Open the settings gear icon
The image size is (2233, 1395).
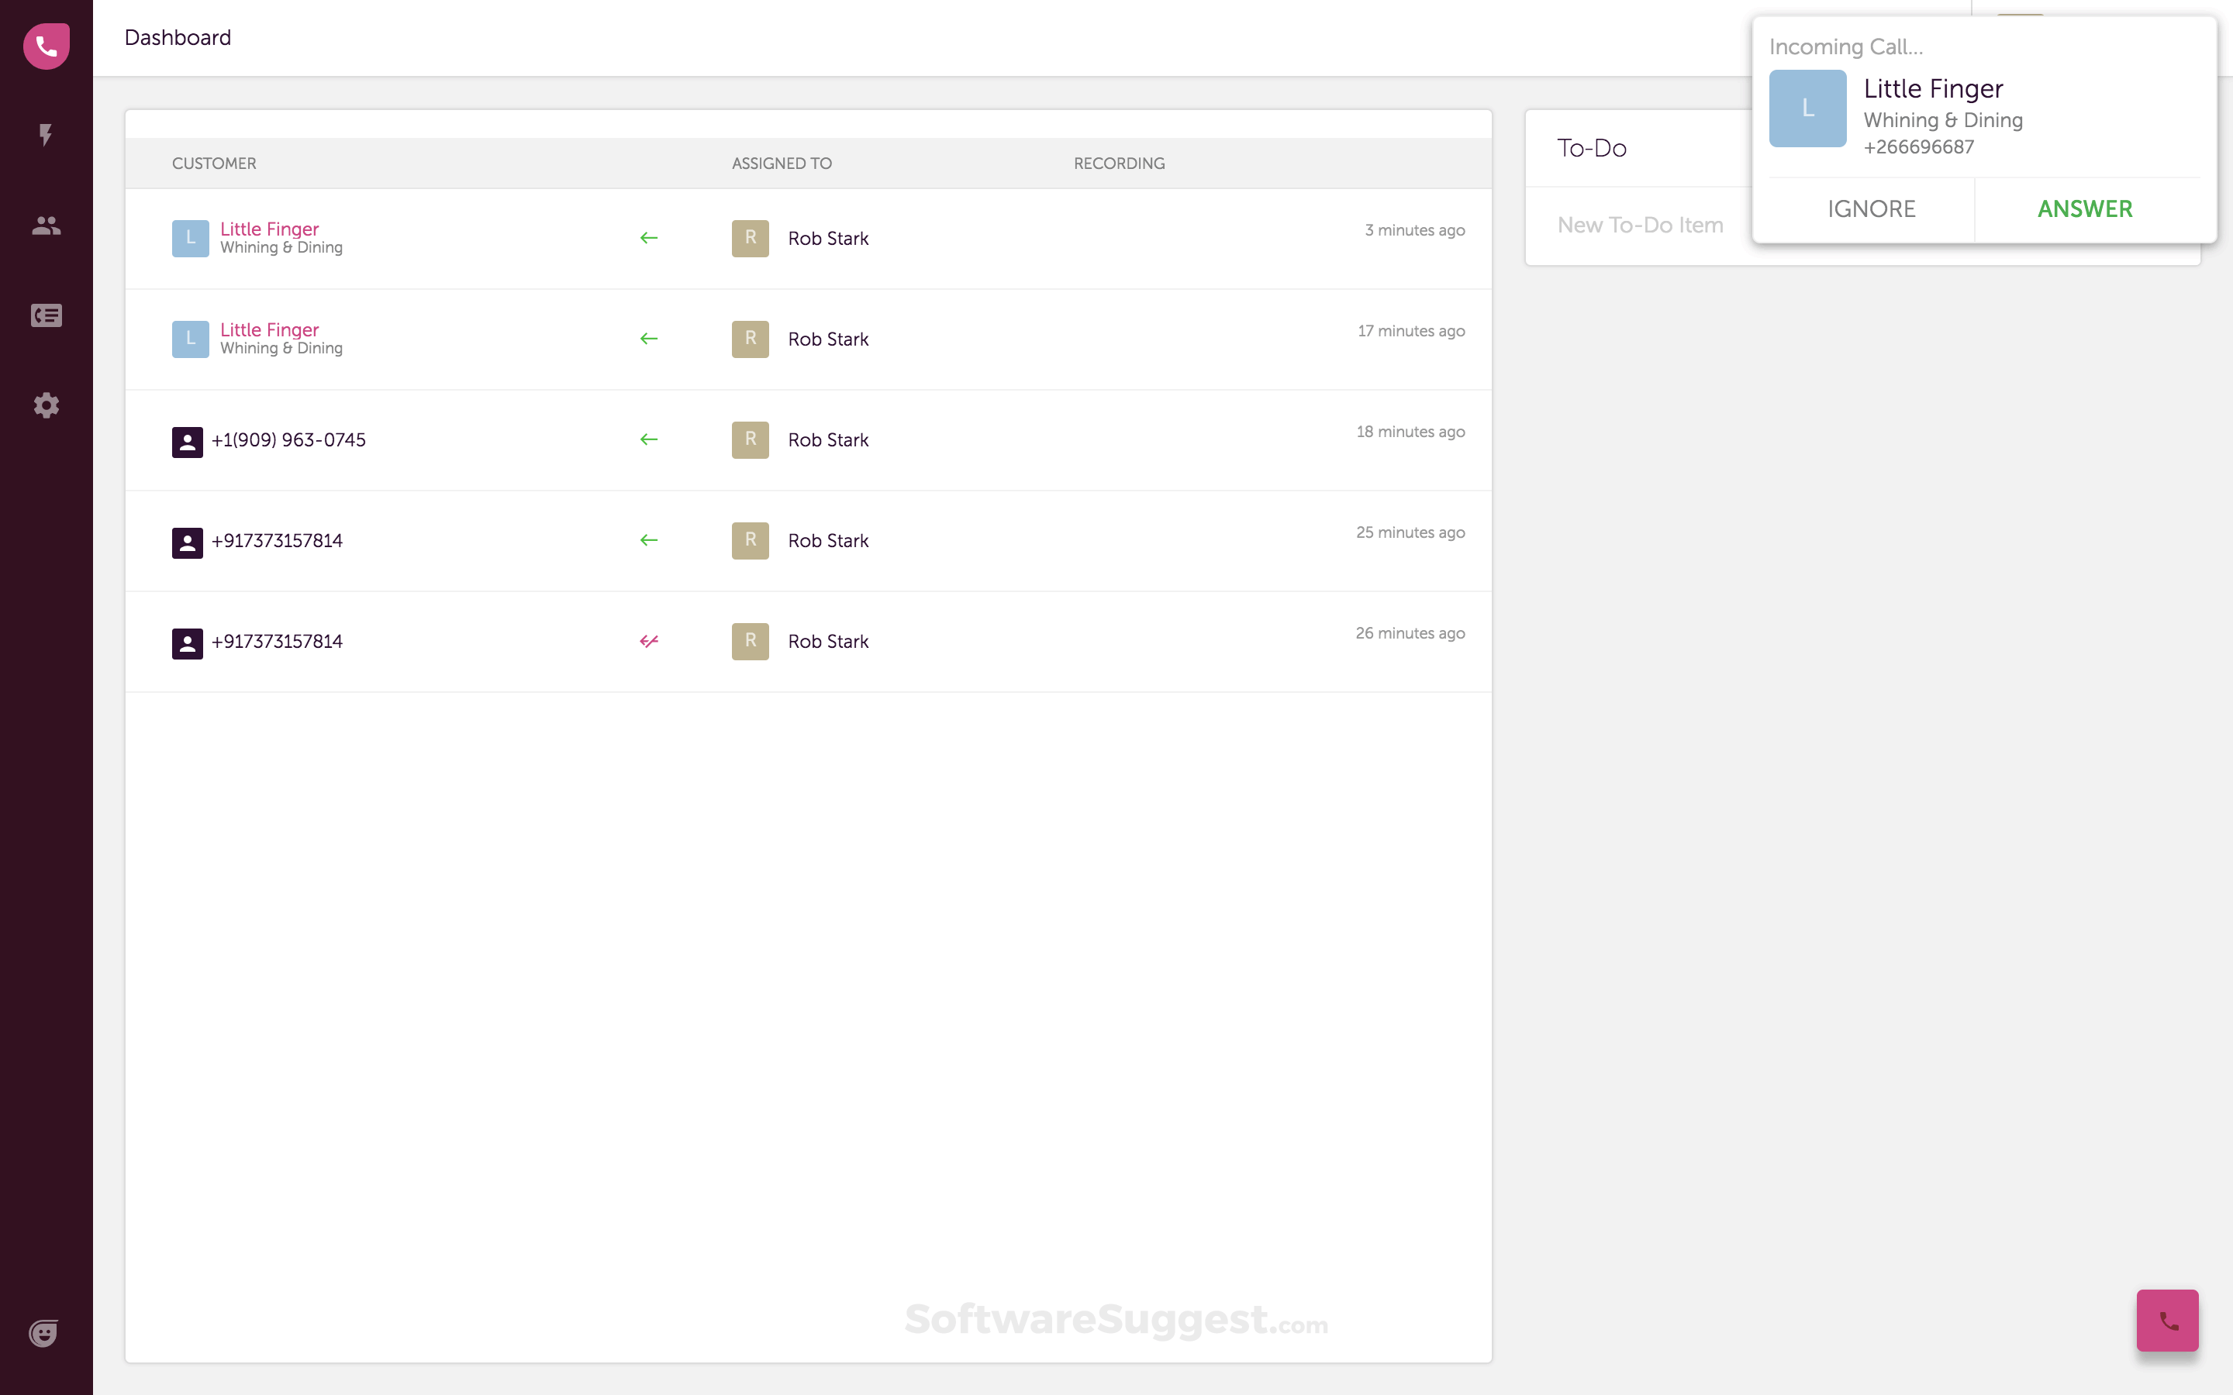coord(47,405)
